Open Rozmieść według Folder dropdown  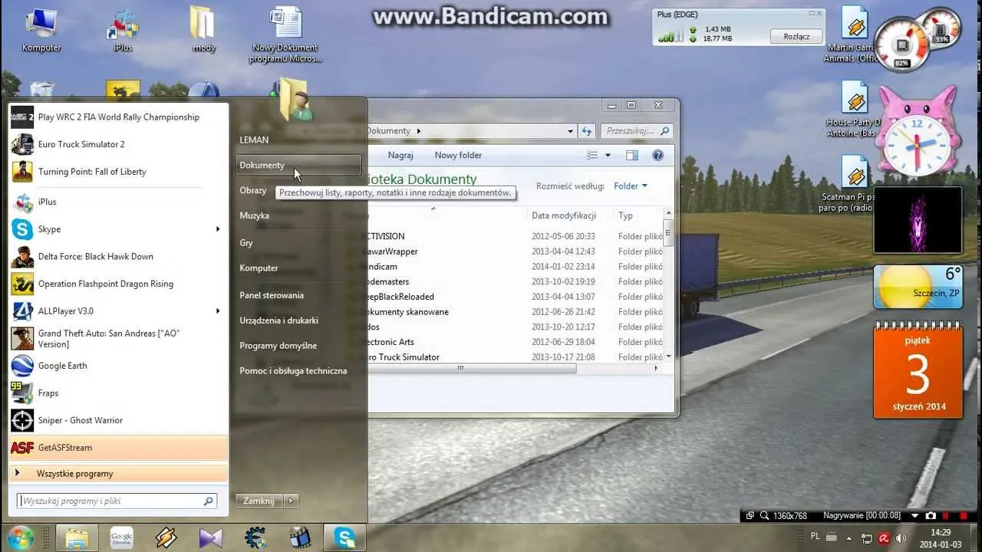pos(630,186)
